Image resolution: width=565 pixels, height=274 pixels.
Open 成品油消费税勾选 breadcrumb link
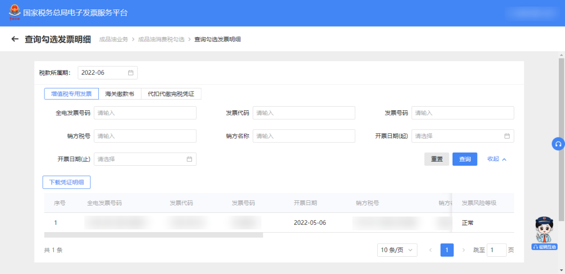[x=161, y=39]
